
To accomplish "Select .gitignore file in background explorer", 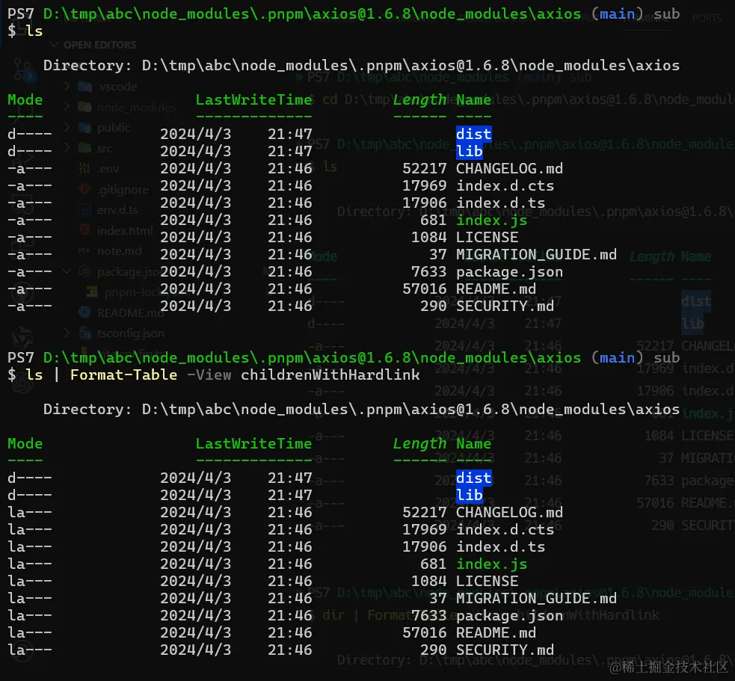I will click(x=123, y=189).
